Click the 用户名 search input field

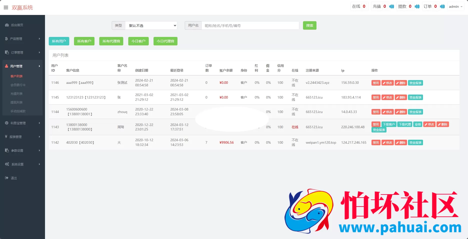click(250, 25)
